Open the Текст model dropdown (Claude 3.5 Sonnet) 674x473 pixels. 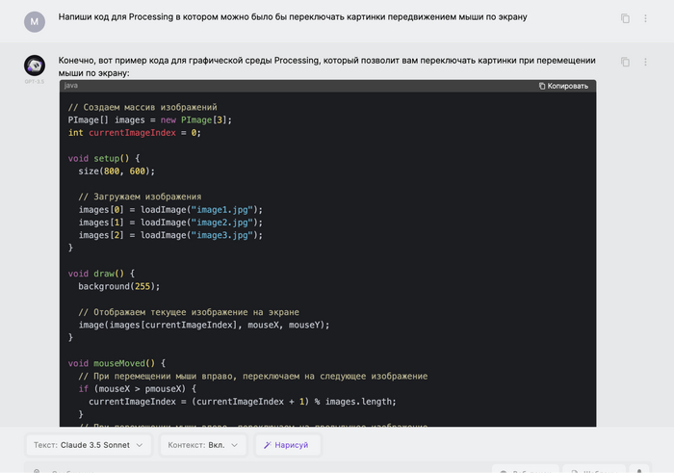(90, 445)
